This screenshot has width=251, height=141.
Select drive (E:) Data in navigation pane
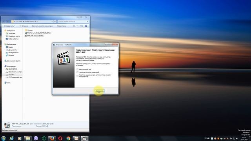(10, 74)
